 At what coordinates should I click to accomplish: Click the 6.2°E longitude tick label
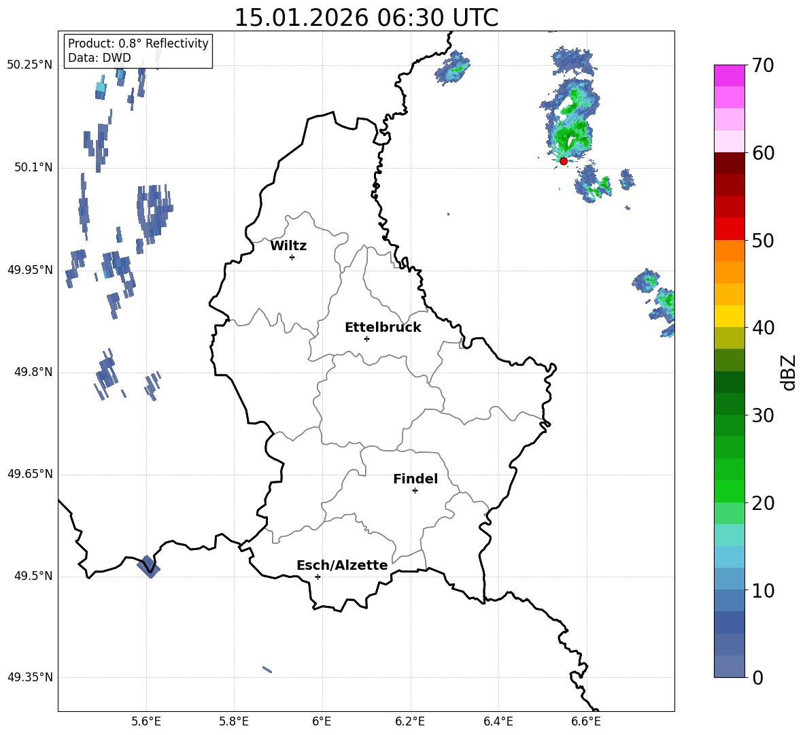(410, 721)
